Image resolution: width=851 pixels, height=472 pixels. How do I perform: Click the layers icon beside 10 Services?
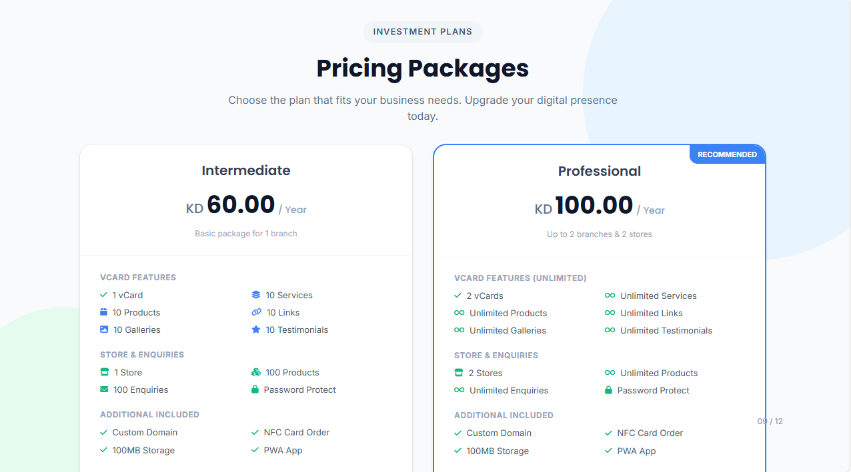(x=256, y=295)
